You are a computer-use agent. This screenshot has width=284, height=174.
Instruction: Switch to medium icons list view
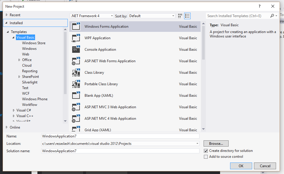pyautogui.click(x=187, y=16)
